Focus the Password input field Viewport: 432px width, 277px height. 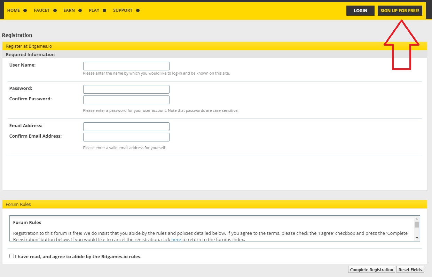coord(126,90)
